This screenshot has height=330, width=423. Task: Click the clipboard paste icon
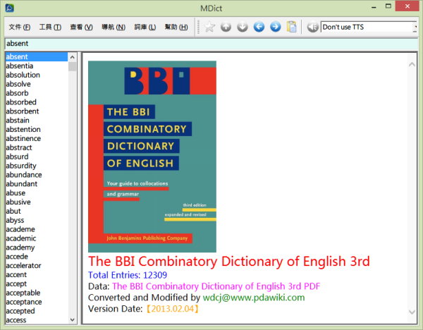click(292, 27)
